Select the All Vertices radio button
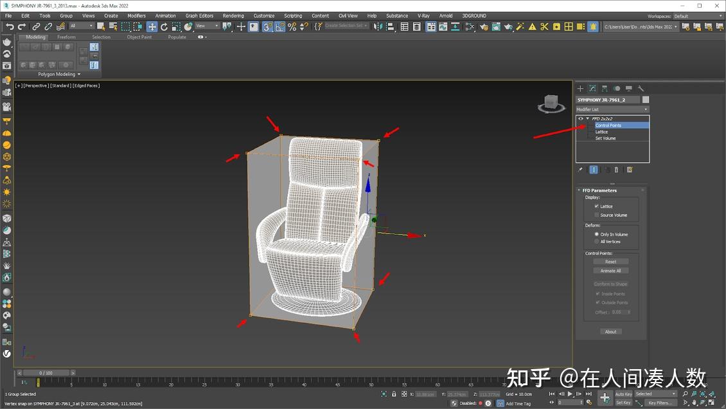Screen dimensions: 726x409 tap(596, 241)
